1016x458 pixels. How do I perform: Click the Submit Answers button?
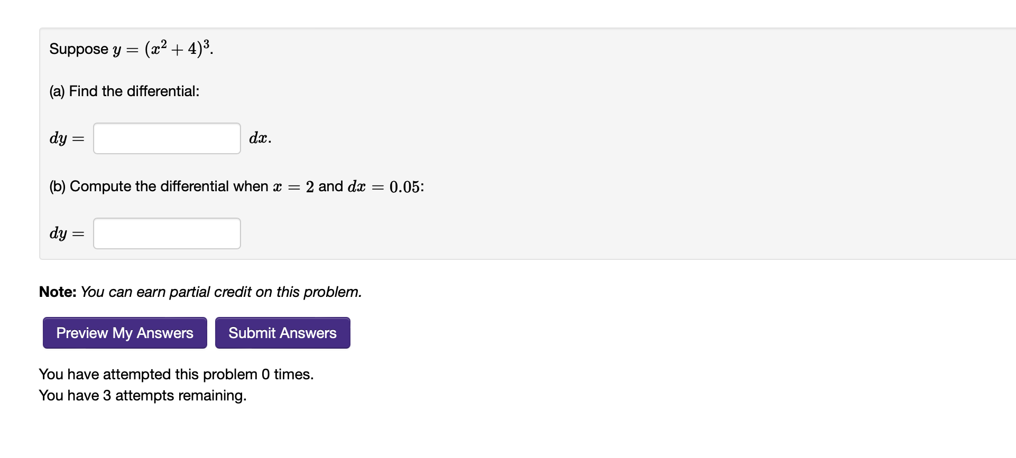pyautogui.click(x=282, y=332)
